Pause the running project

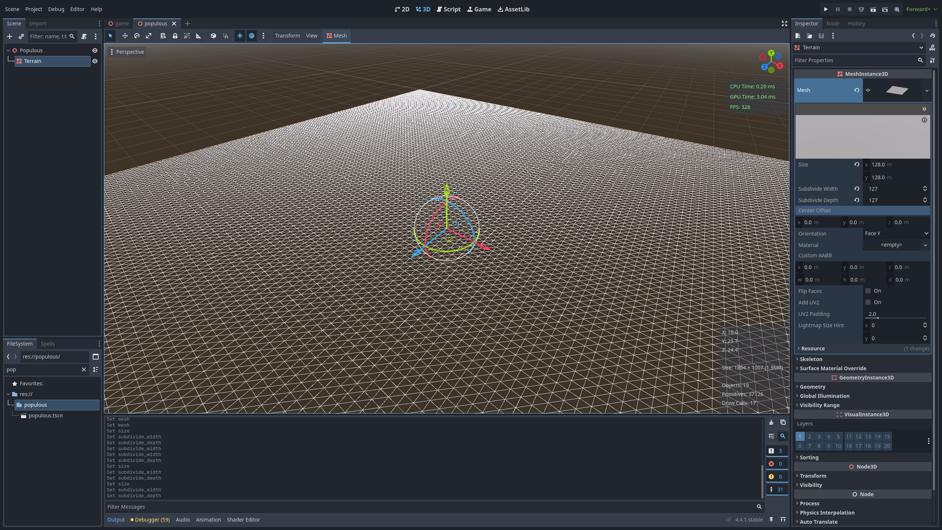pos(837,9)
